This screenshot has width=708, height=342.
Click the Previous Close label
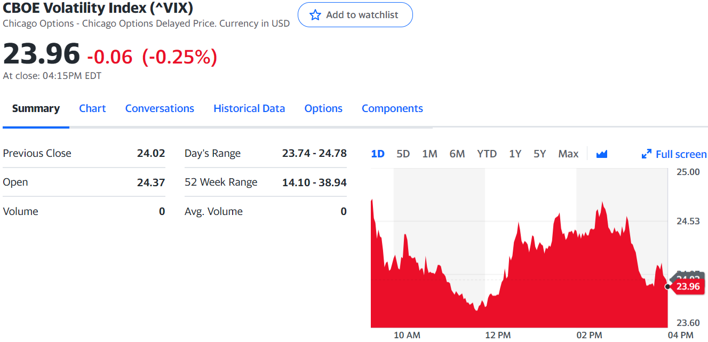click(37, 153)
